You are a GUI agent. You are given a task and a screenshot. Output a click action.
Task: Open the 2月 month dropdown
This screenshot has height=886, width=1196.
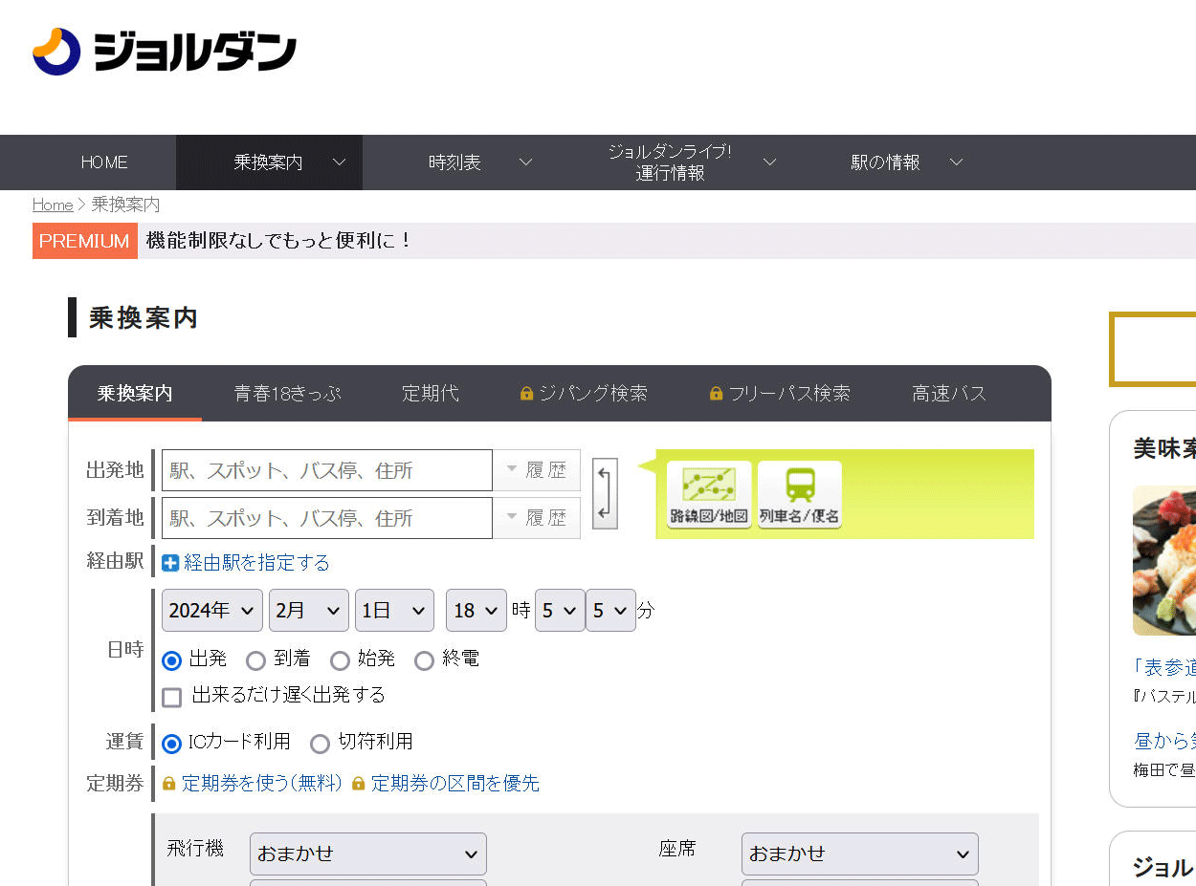coord(308,611)
